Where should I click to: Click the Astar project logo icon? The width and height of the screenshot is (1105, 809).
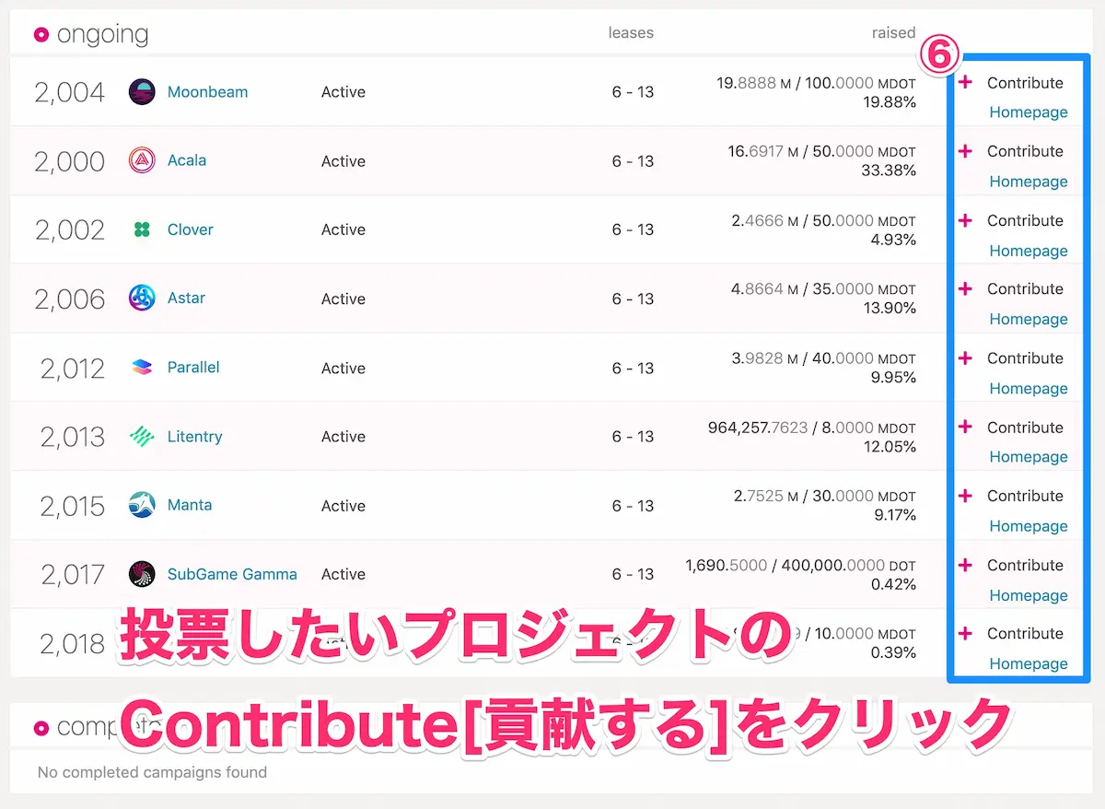[x=142, y=299]
